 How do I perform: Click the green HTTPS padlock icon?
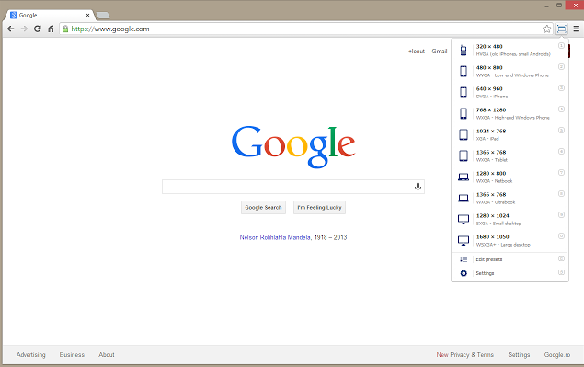pos(65,29)
